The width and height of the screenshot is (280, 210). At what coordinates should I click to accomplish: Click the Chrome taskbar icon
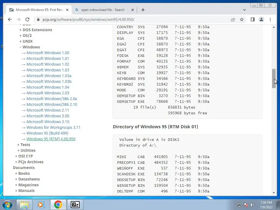tap(58, 205)
